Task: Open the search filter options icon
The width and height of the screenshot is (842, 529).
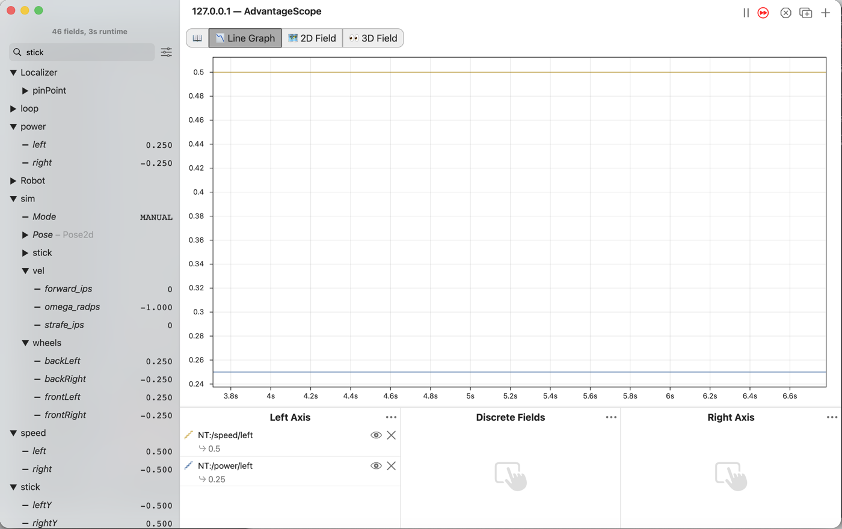Action: (167, 52)
